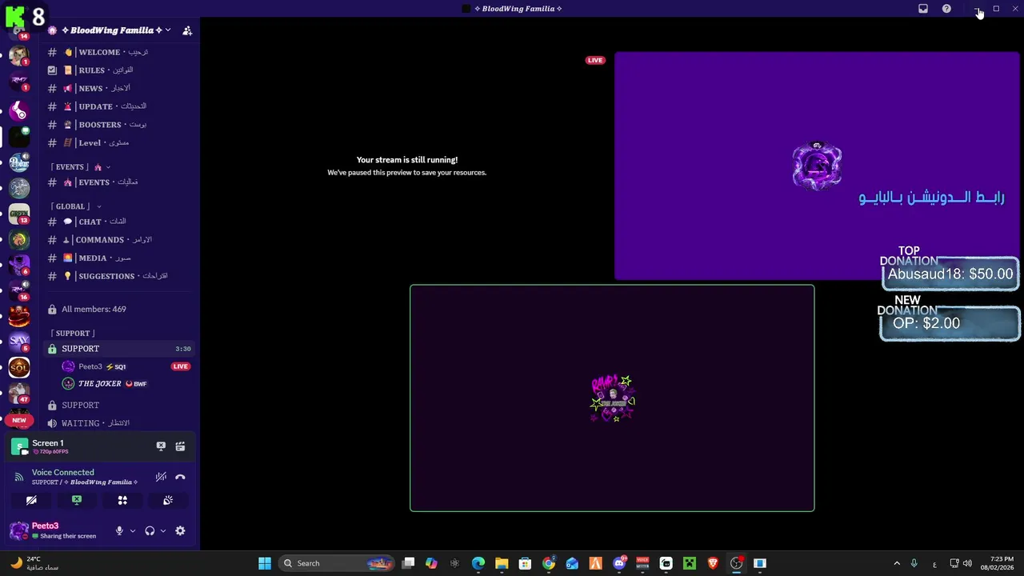The height and width of the screenshot is (576, 1024).
Task: Open server icon with 13 badge
Action: (x=19, y=214)
